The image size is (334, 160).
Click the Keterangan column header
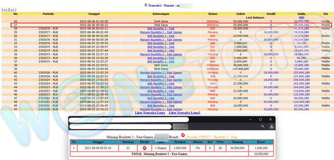(161, 14)
